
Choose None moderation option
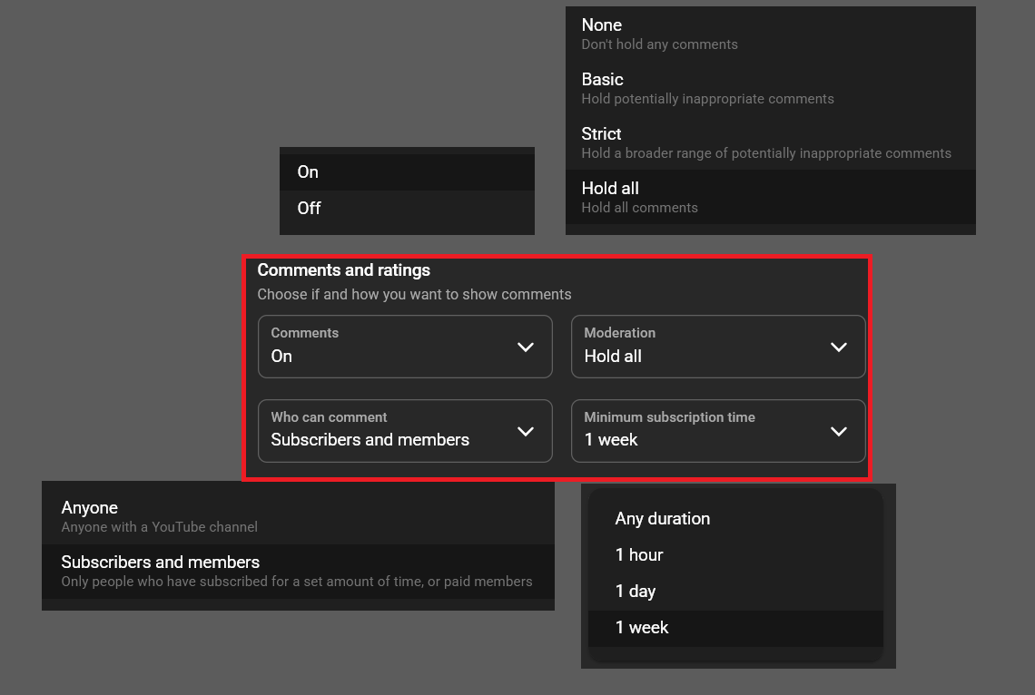pyautogui.click(x=770, y=34)
